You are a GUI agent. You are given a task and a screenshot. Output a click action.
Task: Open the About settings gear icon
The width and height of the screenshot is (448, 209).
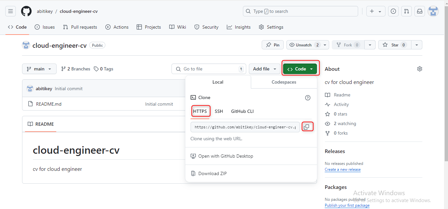tap(419, 69)
